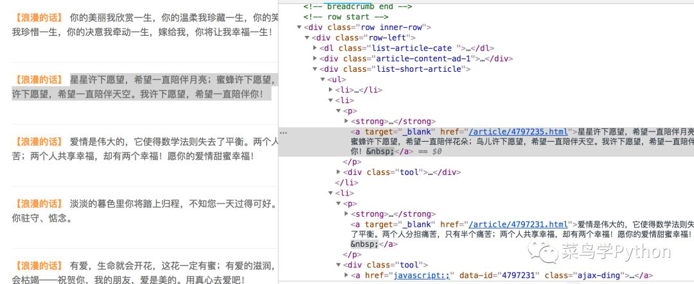694x284 pixels.
Task: Follow the javascript:; href value
Action: (422, 276)
